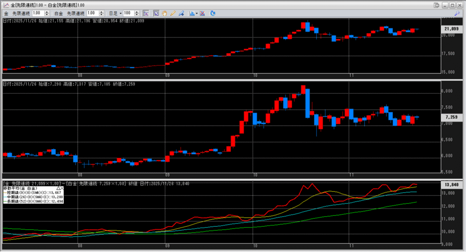Click the bar count field showing 100
This screenshot has width=466, height=252.
[129, 13]
